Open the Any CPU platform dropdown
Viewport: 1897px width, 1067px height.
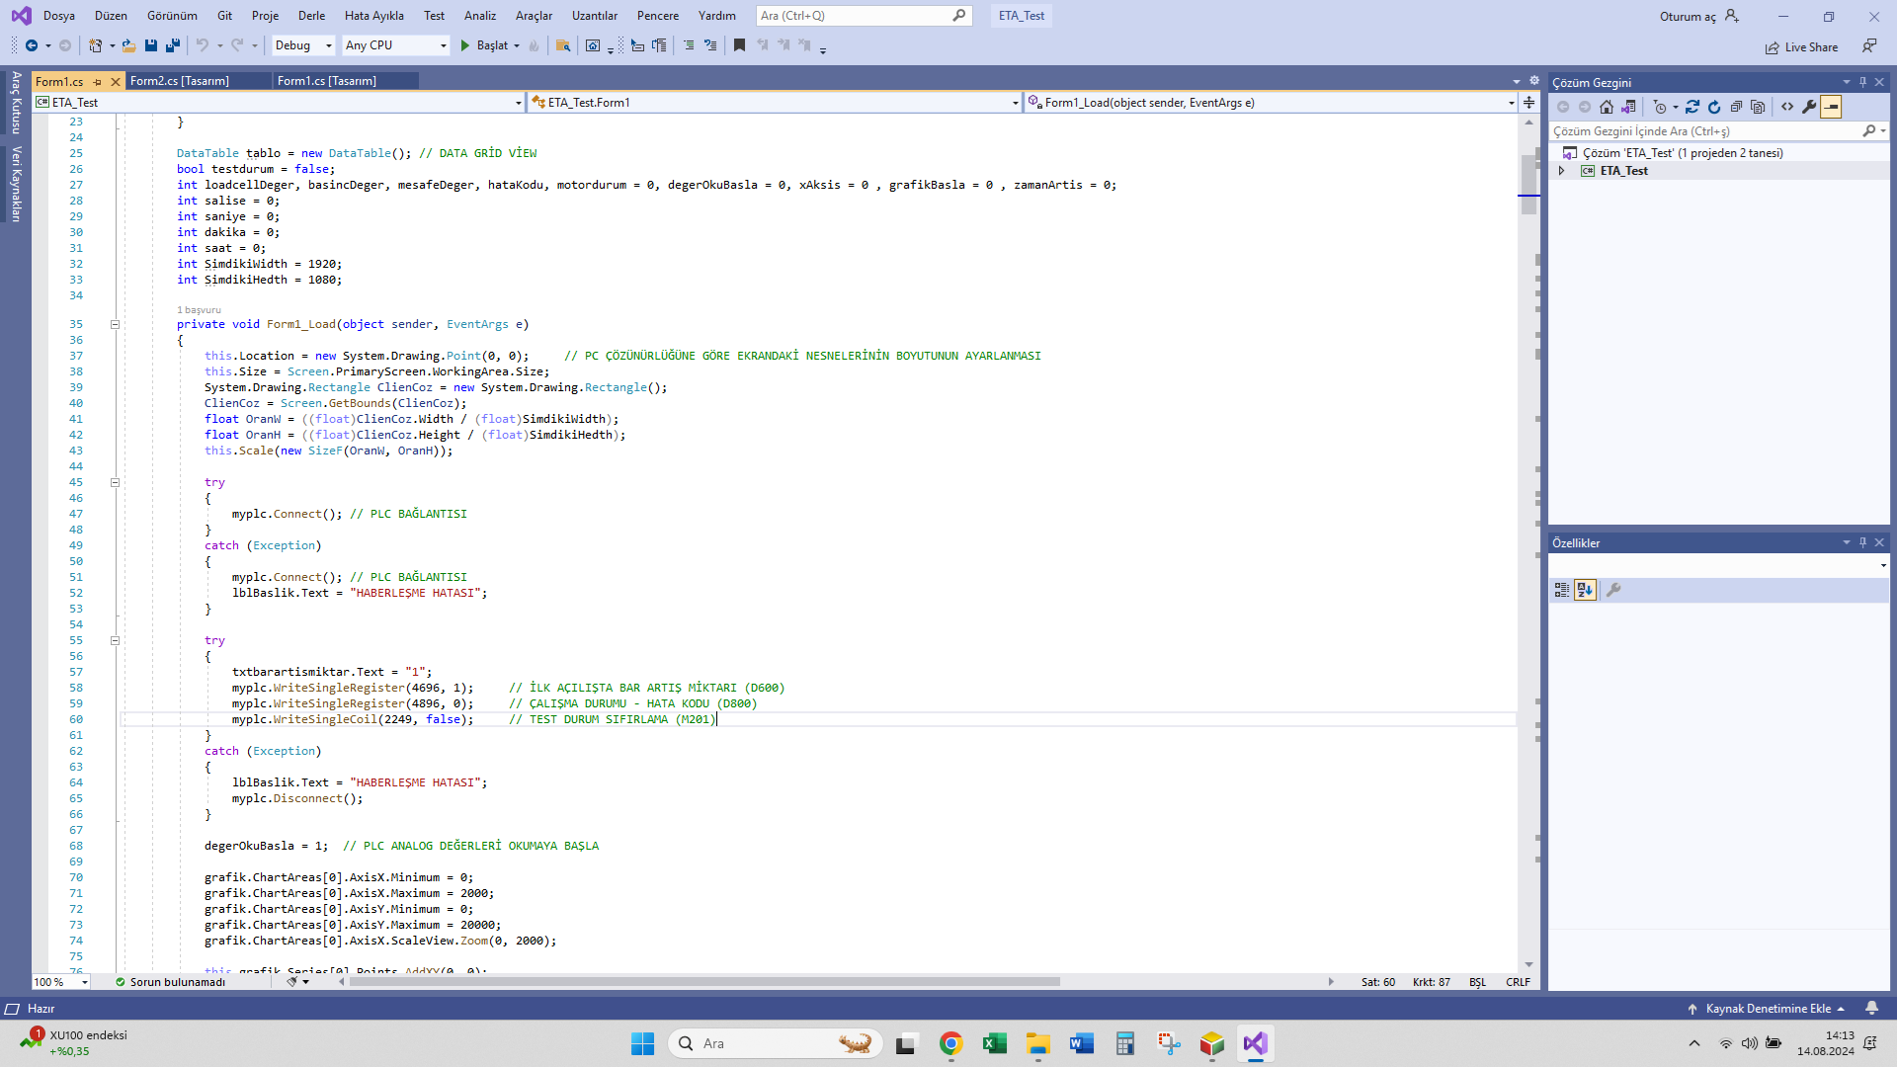395,45
